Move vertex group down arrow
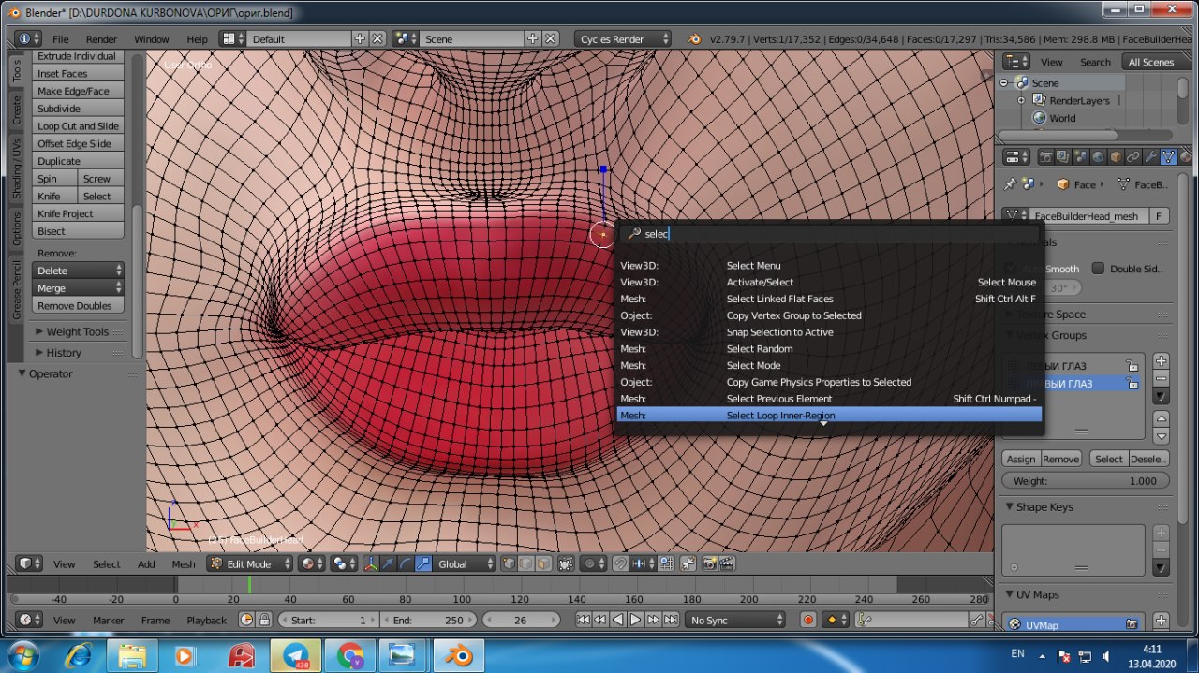The image size is (1199, 673). pos(1162,436)
